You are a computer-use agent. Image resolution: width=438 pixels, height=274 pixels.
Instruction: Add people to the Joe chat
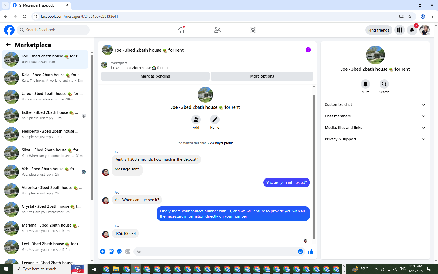tap(196, 120)
